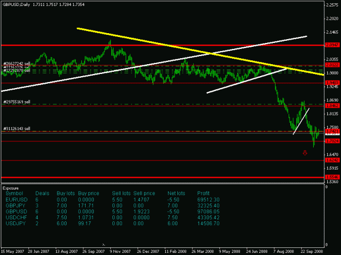This screenshot has height=255, width=341.
Task: Click the 1.6470 price axis value
Action: pyautogui.click(x=332, y=154)
